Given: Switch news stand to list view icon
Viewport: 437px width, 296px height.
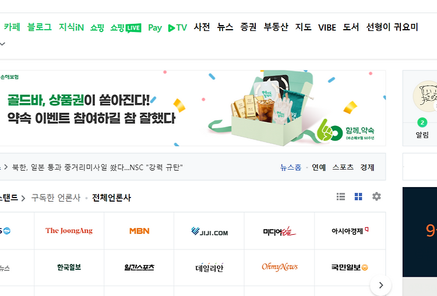Looking at the screenshot, I should pyautogui.click(x=341, y=196).
